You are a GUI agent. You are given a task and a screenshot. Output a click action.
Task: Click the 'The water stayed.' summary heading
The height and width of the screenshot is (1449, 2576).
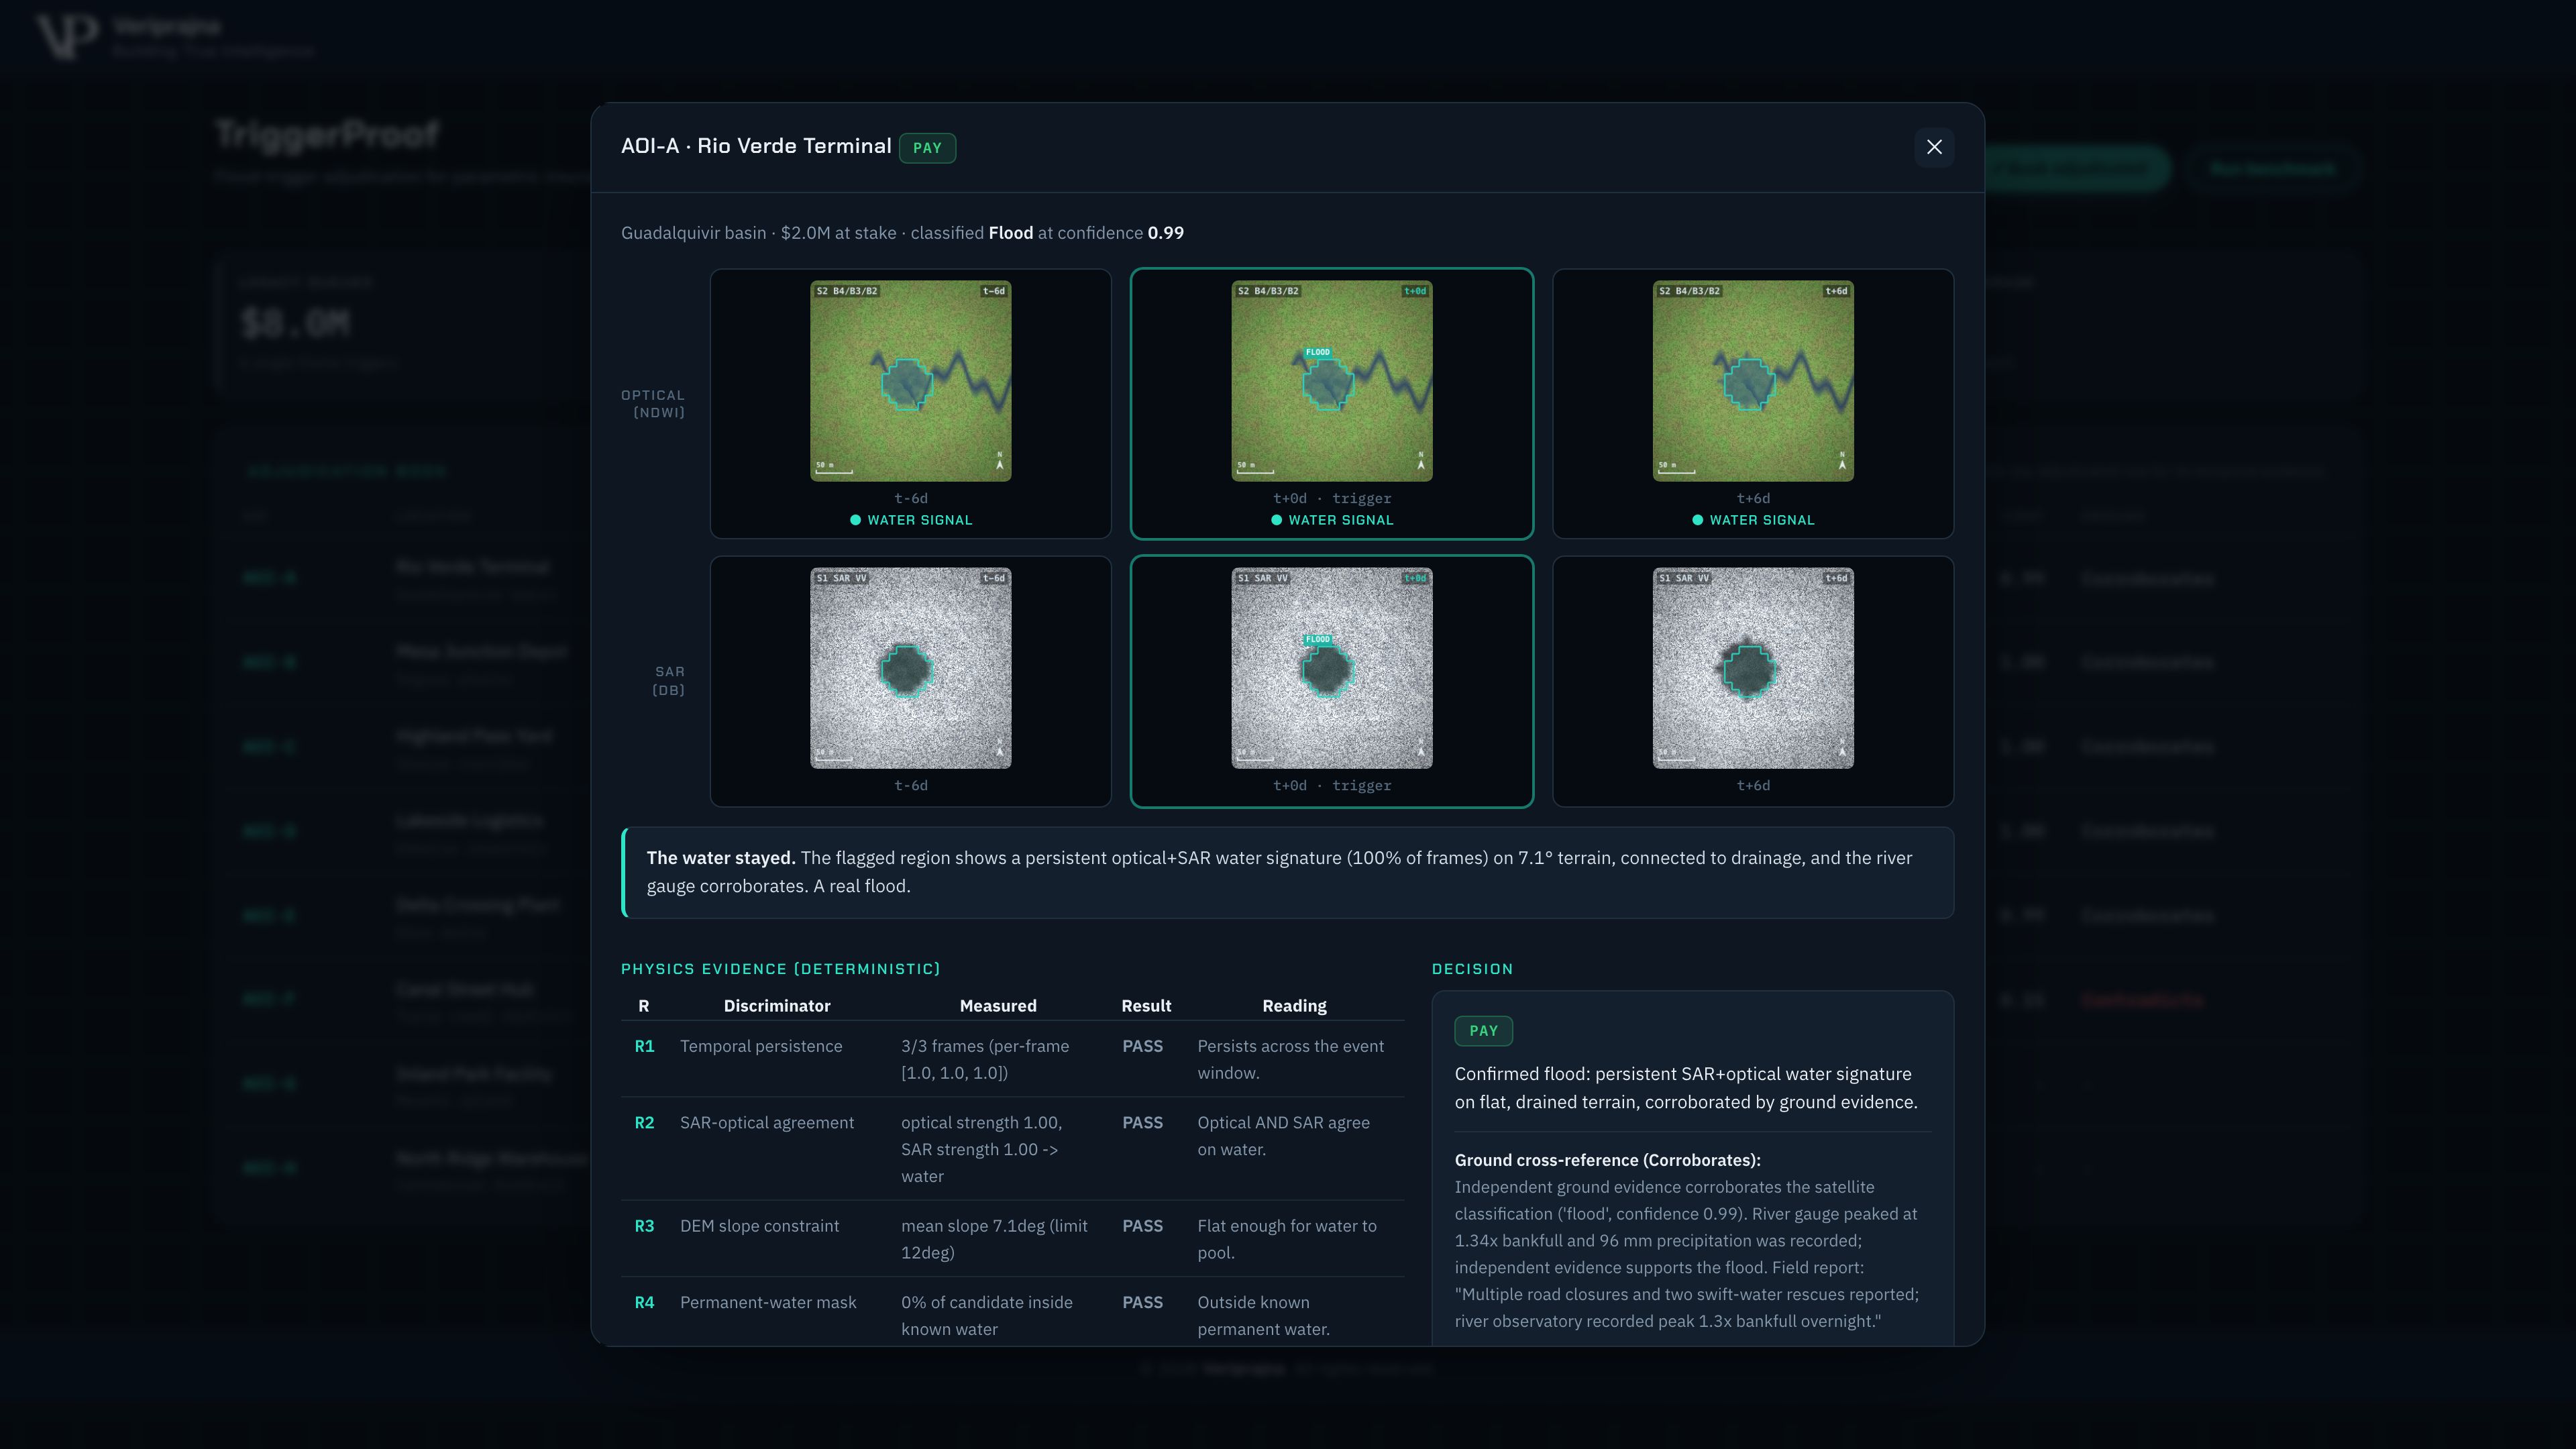pyautogui.click(x=721, y=858)
